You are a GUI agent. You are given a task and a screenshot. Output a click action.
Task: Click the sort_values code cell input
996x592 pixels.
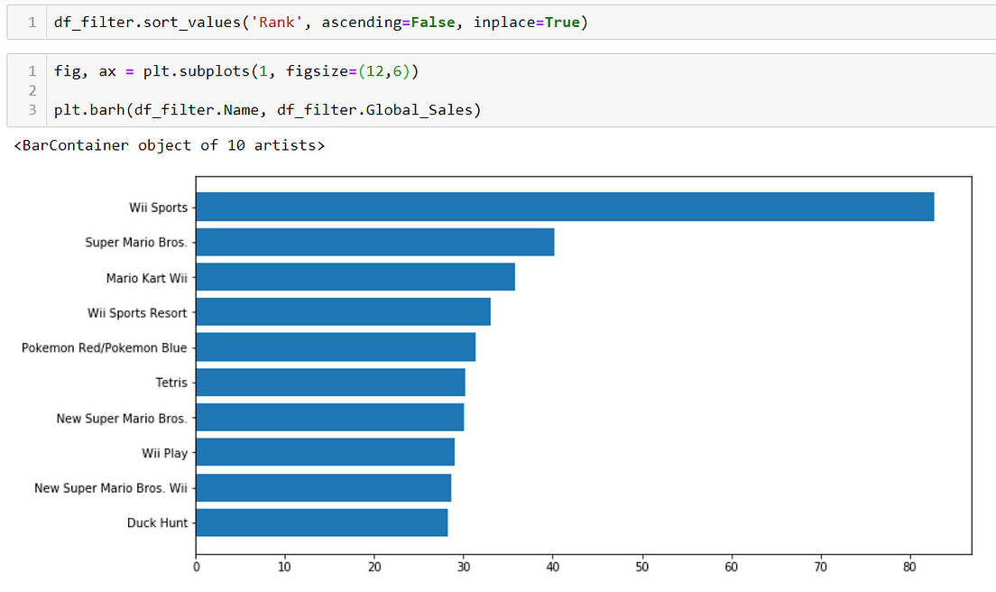tap(521, 23)
